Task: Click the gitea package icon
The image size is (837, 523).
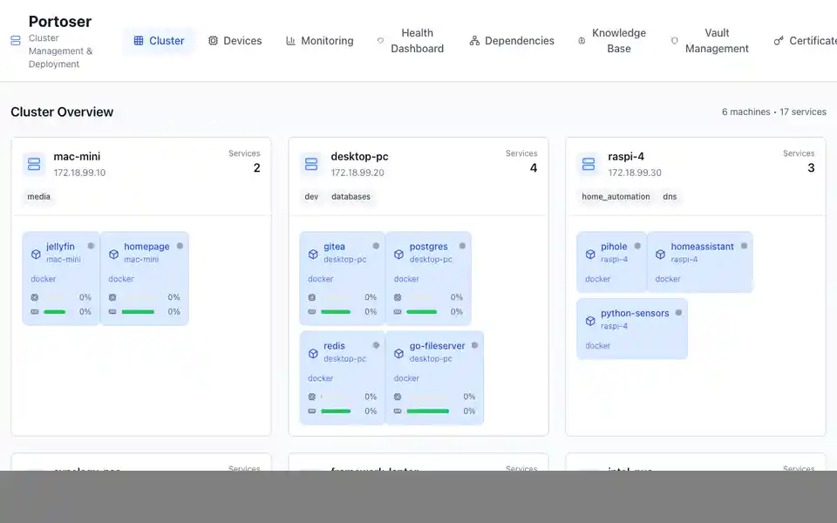Action: (x=313, y=254)
